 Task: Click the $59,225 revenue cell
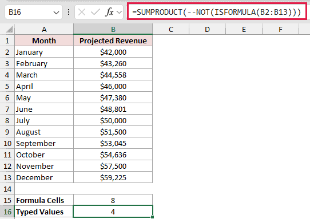click(113, 177)
